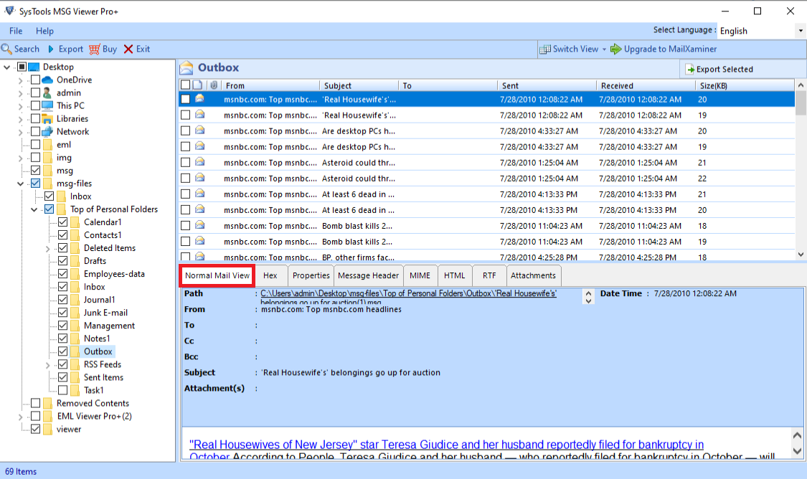Sort by the Size(KB) column header
807x479 pixels.
(745, 85)
